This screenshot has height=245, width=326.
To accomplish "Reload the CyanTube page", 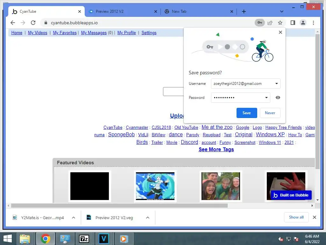I will 33,23.
